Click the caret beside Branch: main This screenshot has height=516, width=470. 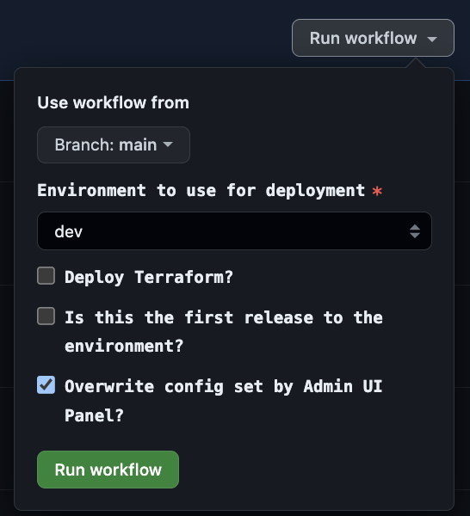tap(168, 144)
